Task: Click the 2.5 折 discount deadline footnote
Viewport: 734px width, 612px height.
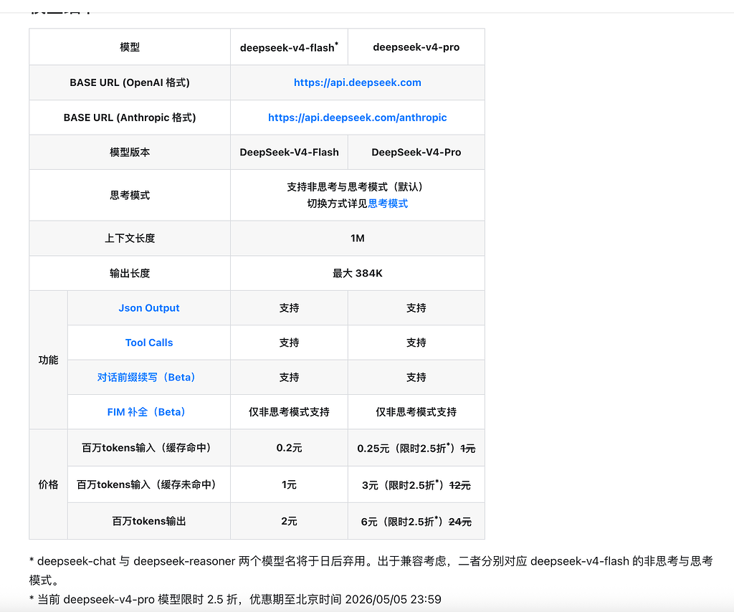Action: [235, 599]
